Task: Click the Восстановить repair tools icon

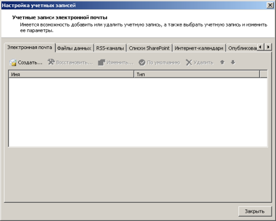Action: click(51, 62)
